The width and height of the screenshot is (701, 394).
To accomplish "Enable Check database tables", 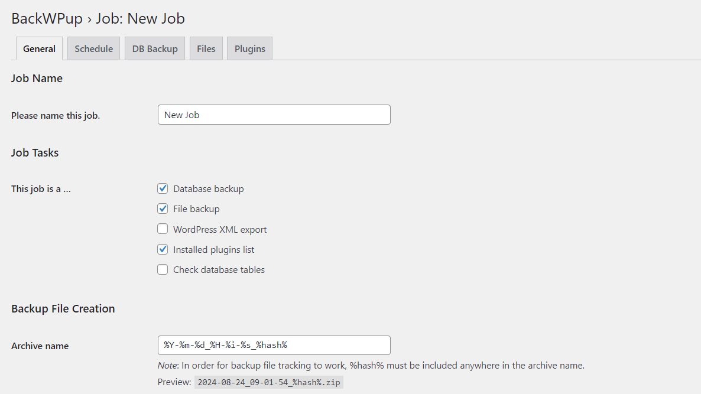I will (x=163, y=269).
